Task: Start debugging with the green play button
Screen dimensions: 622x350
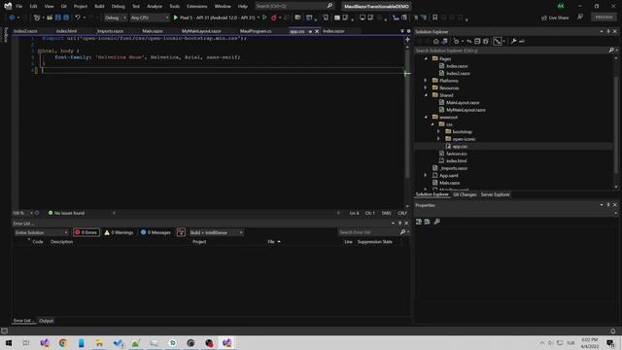Action: (176, 17)
